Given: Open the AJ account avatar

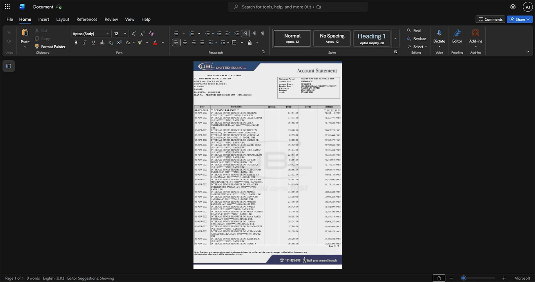Looking at the screenshot, I should (528, 7).
